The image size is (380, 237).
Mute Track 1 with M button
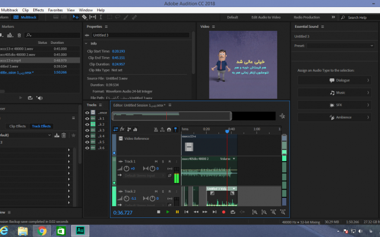(x=156, y=161)
